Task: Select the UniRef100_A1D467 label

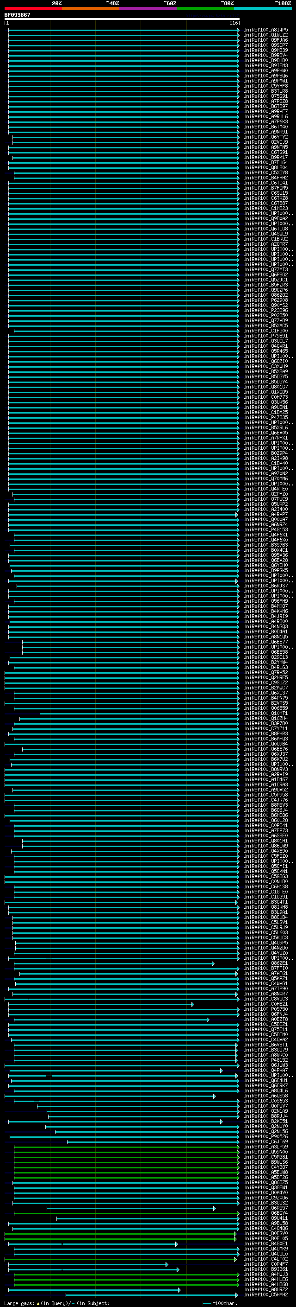Action: tap(265, 779)
